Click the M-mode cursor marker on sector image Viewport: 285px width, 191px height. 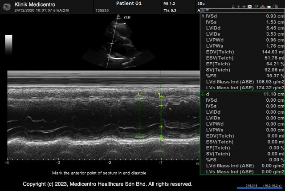click(112, 44)
